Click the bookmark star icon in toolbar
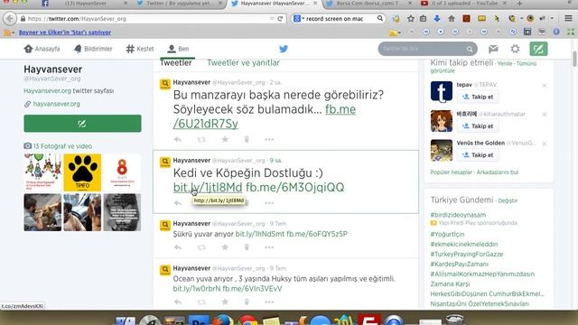 pos(411,18)
